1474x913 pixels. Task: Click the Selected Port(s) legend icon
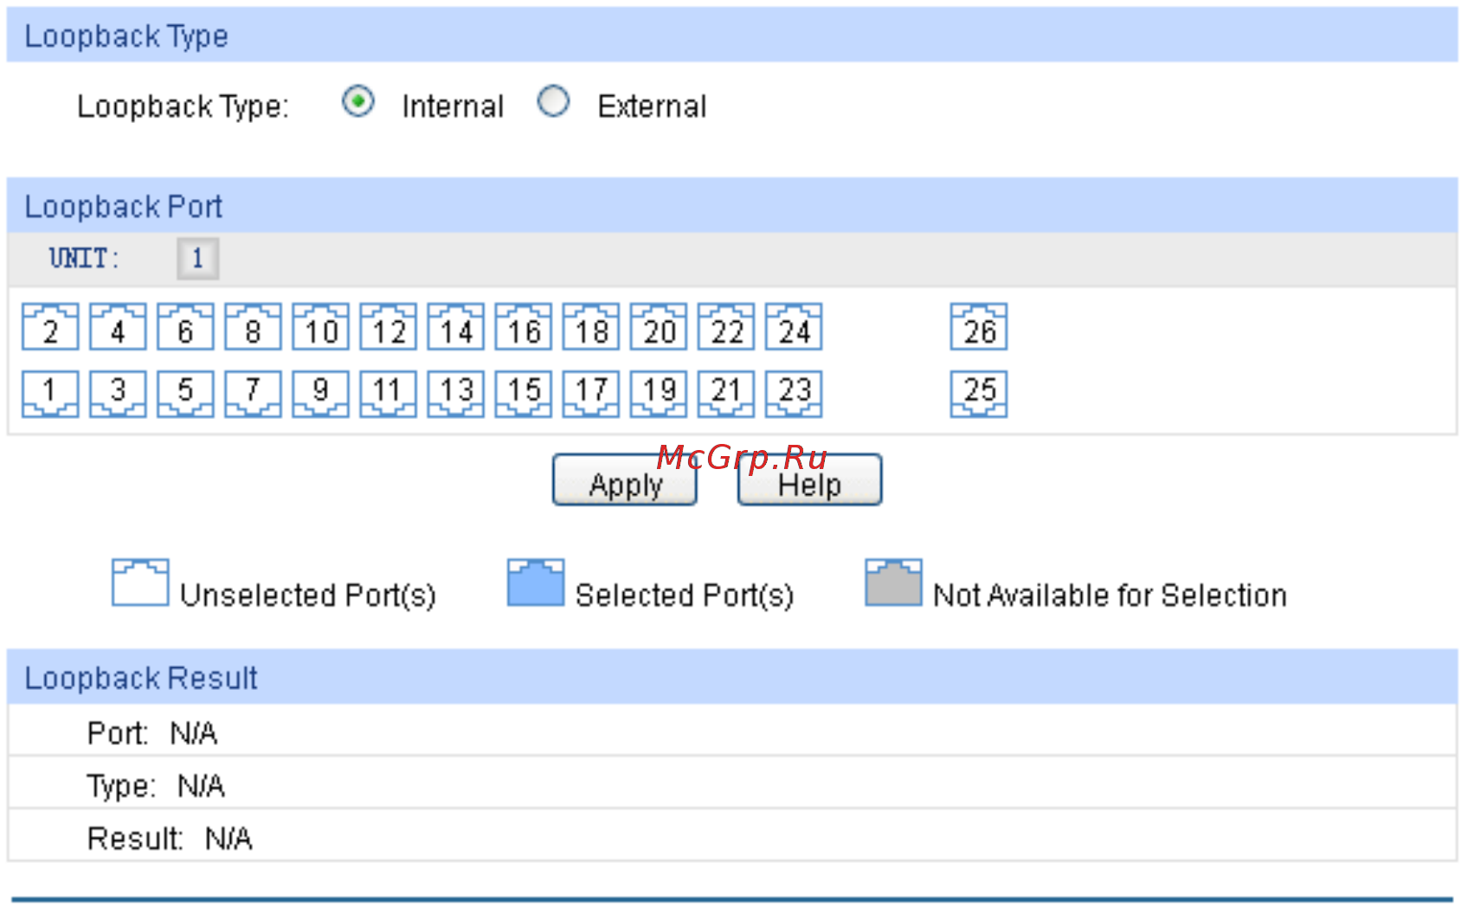click(536, 582)
